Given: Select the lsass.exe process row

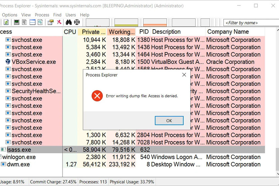Looking at the screenshot, I should 133,149.
